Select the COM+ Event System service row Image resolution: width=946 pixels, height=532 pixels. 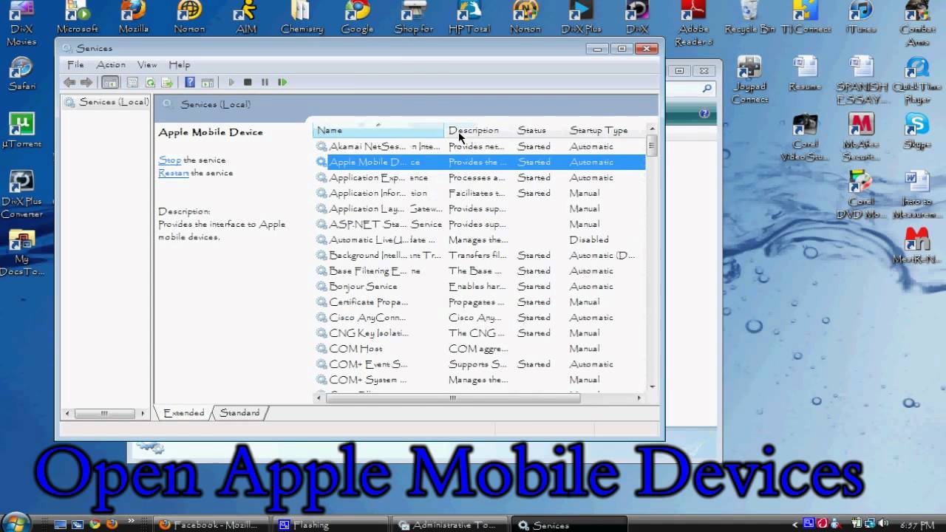coord(480,364)
